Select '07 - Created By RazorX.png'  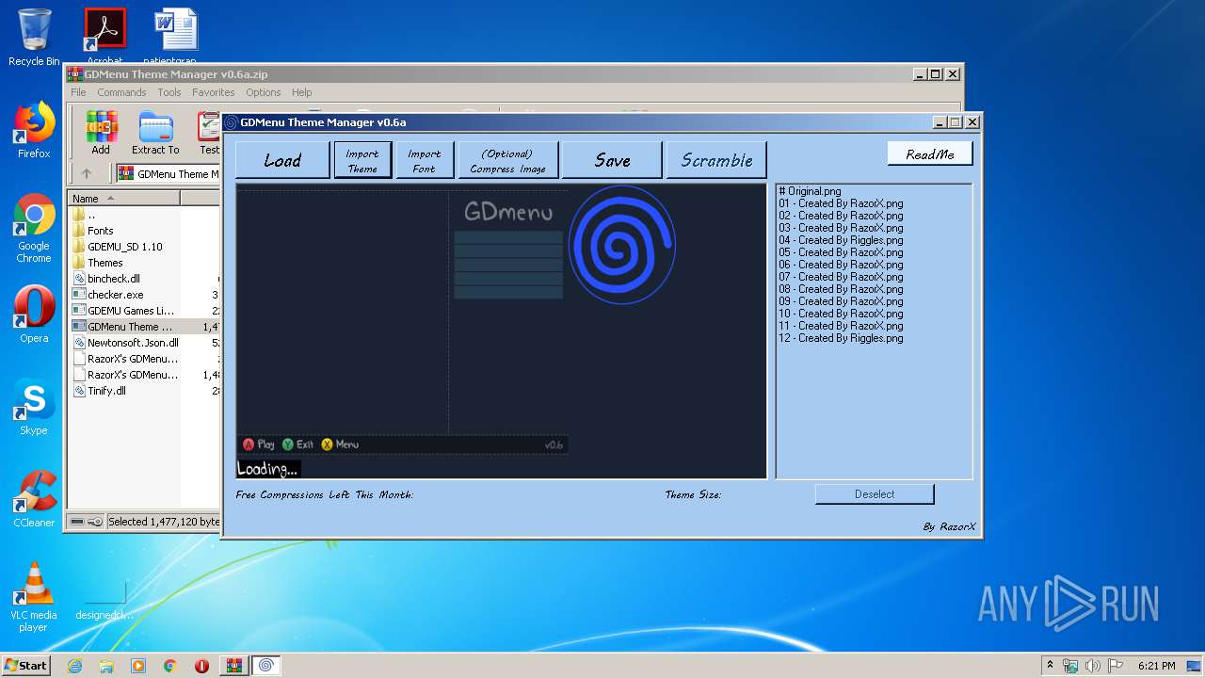[841, 277]
